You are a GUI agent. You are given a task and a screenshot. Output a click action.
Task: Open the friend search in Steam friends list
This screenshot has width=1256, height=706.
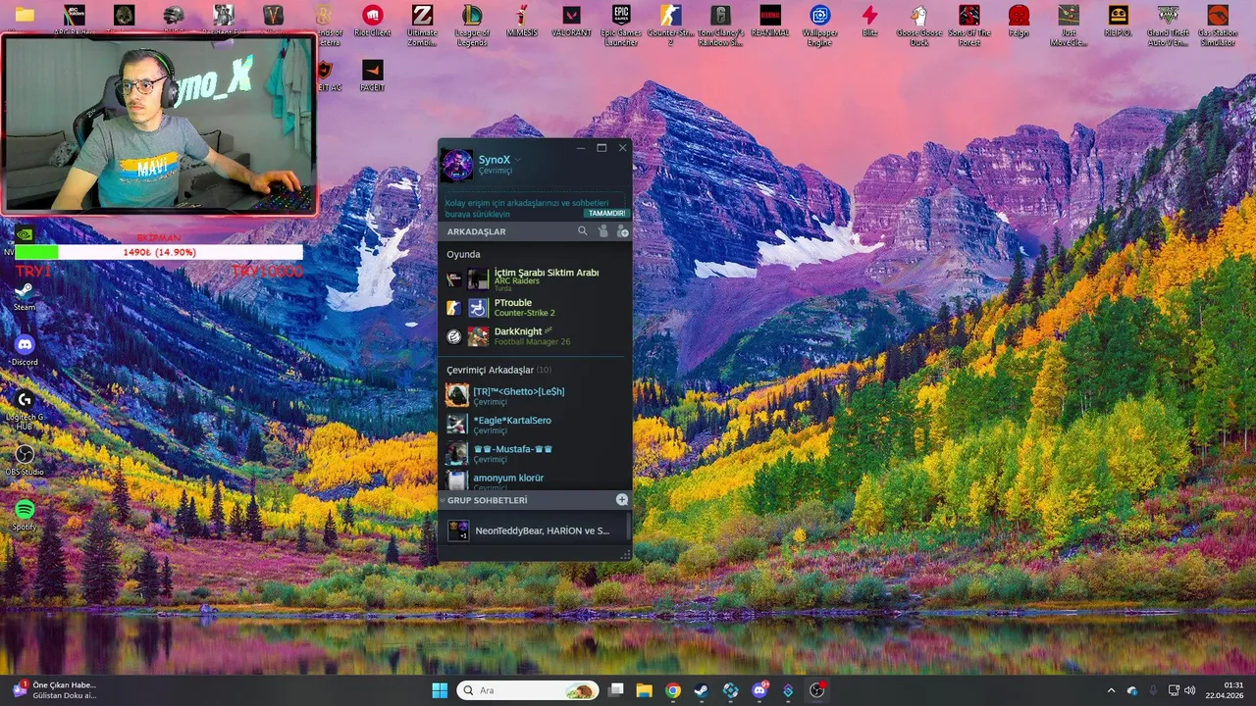(583, 231)
